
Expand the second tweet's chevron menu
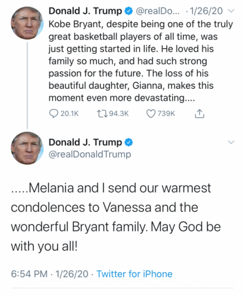[x=231, y=142]
